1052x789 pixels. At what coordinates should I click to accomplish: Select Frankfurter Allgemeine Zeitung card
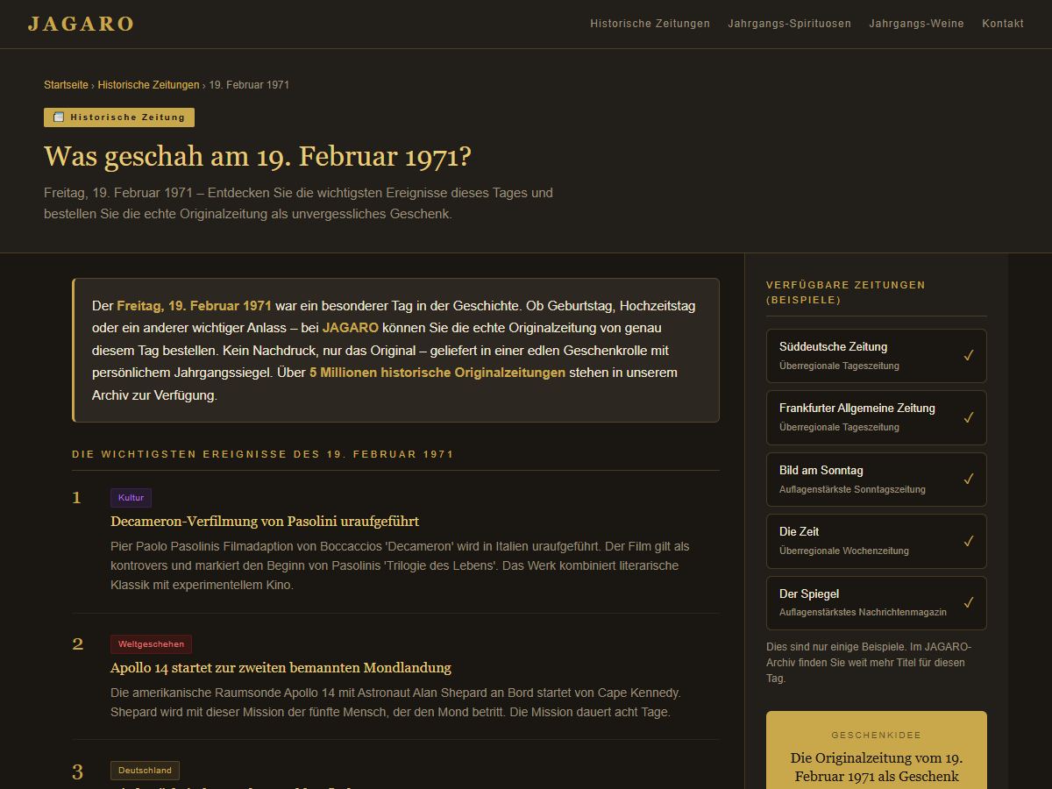click(877, 417)
